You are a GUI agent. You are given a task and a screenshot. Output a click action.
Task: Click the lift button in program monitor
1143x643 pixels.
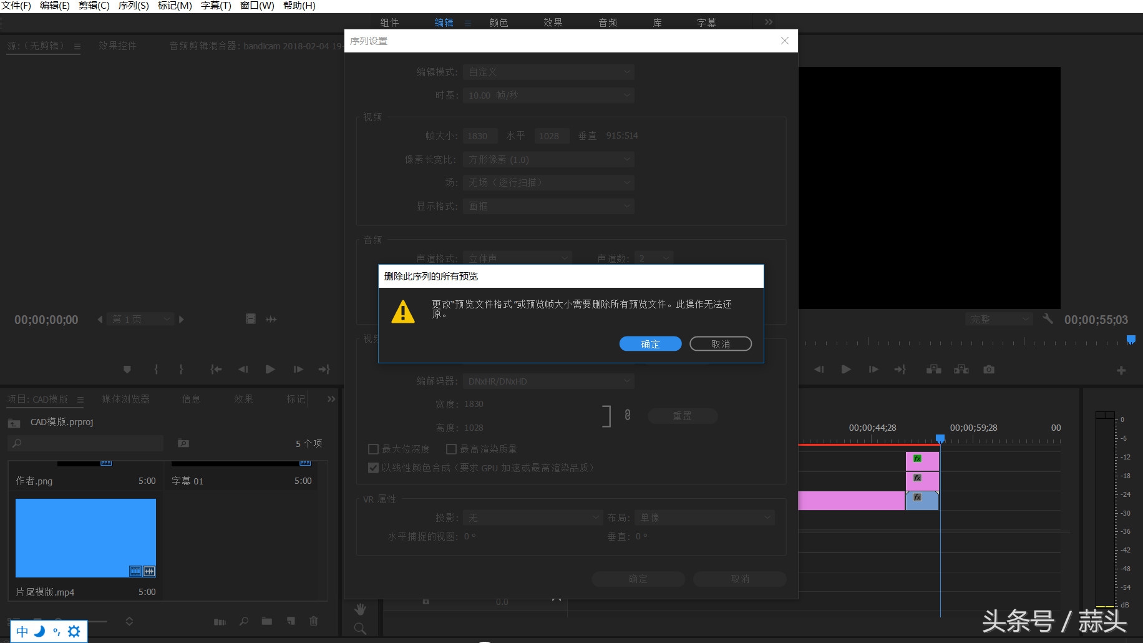coord(933,370)
